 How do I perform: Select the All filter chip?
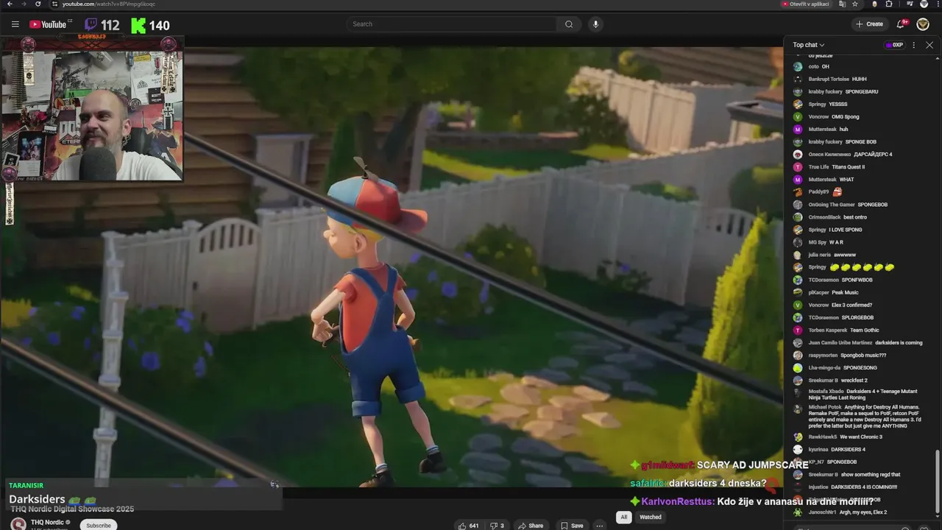point(623,517)
